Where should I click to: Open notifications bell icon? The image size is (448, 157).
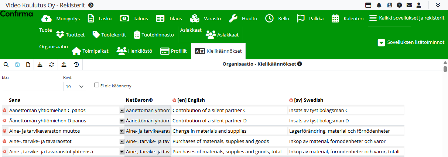pyautogui.click(x=379, y=5)
